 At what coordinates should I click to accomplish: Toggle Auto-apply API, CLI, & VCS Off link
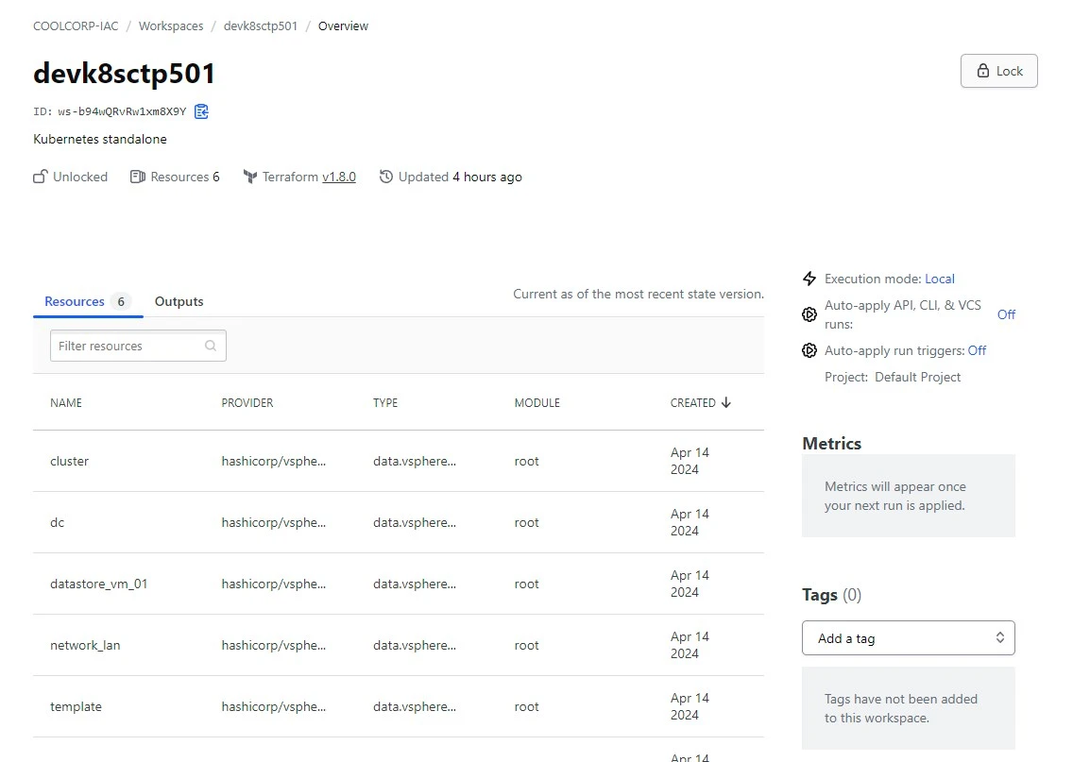tap(1006, 314)
